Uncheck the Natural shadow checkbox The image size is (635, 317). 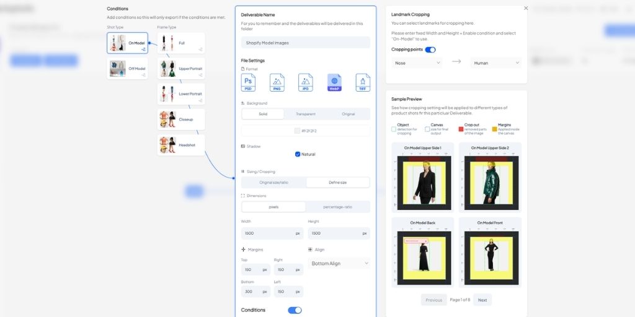pyautogui.click(x=298, y=154)
